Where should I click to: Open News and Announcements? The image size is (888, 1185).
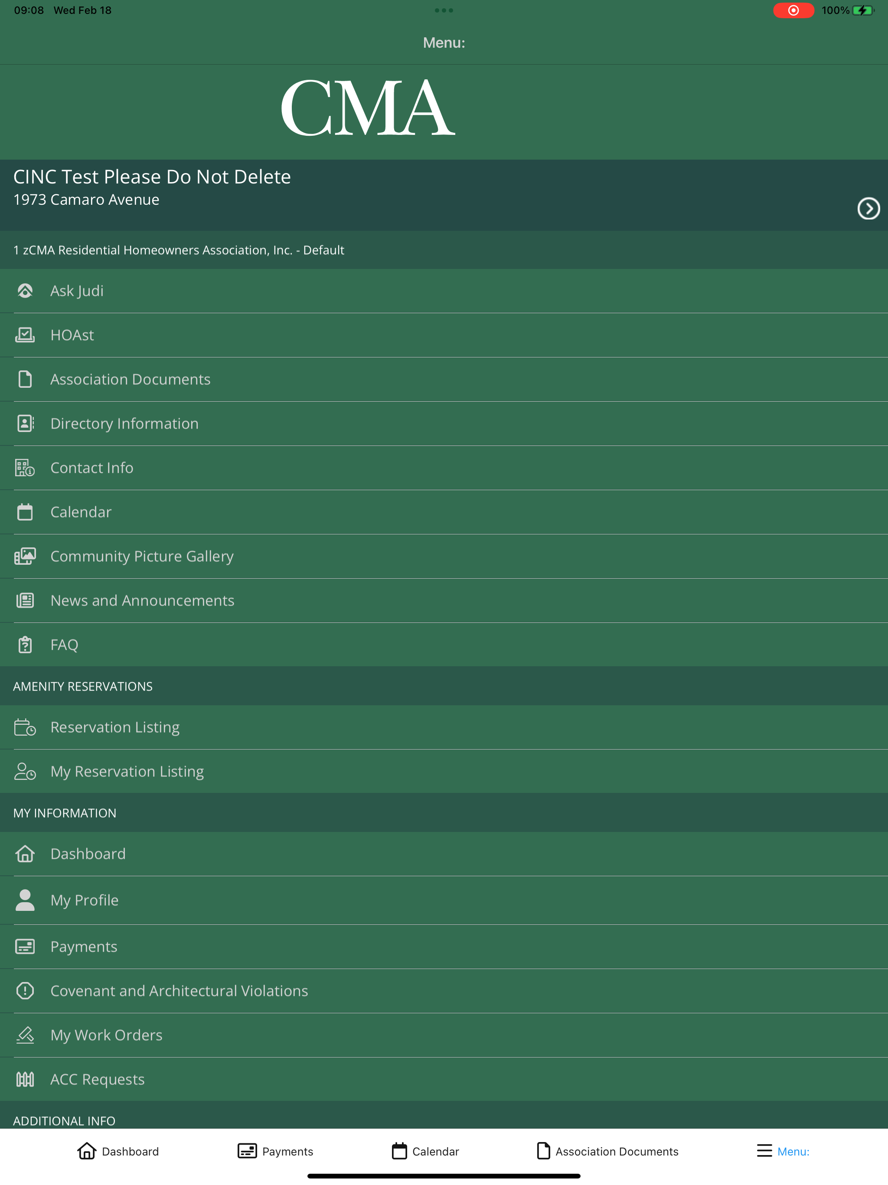click(444, 600)
